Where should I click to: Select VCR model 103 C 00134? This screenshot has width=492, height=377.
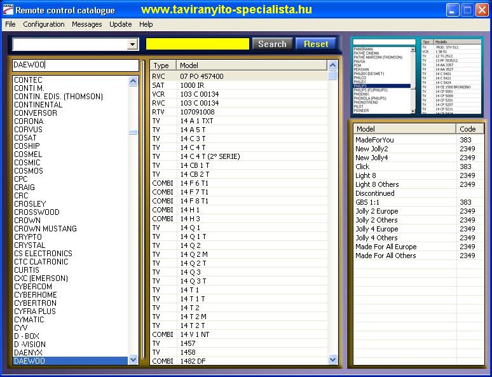(x=239, y=94)
